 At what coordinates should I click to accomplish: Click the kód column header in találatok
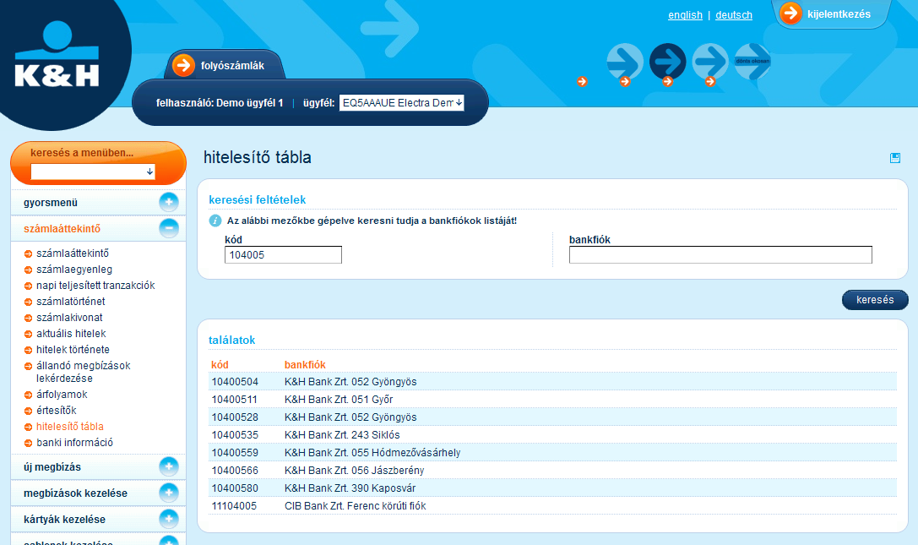pyautogui.click(x=220, y=364)
